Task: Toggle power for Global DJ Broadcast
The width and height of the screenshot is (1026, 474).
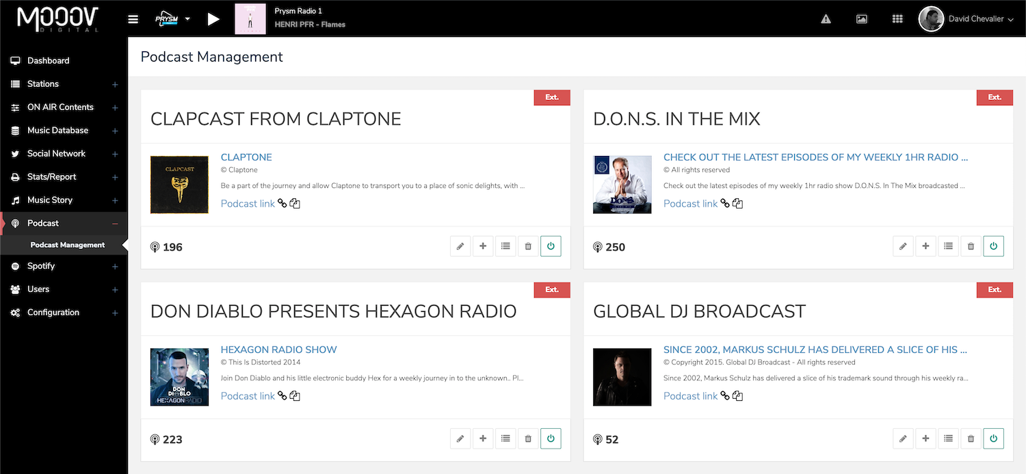Action: 993,438
